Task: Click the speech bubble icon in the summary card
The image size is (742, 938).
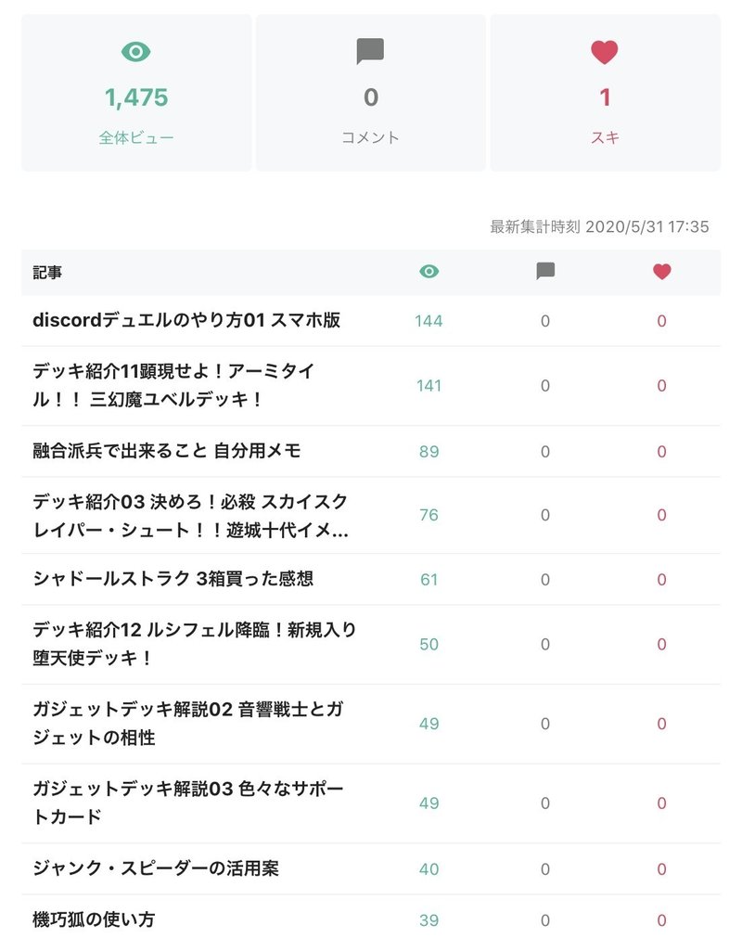Action: coord(370,52)
